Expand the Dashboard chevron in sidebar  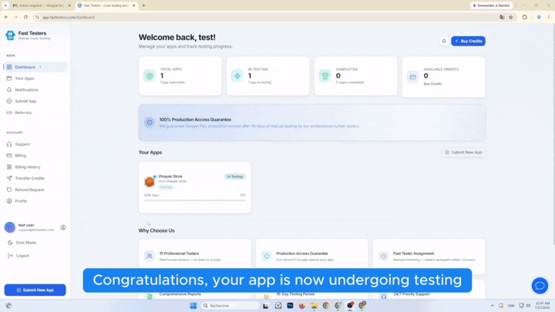coord(40,67)
